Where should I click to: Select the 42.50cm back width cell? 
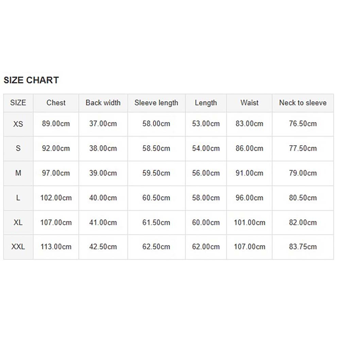[x=103, y=247]
